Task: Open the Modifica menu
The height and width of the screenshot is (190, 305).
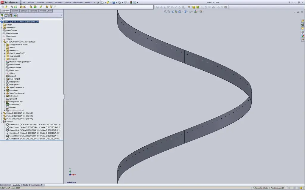Action: (31, 2)
